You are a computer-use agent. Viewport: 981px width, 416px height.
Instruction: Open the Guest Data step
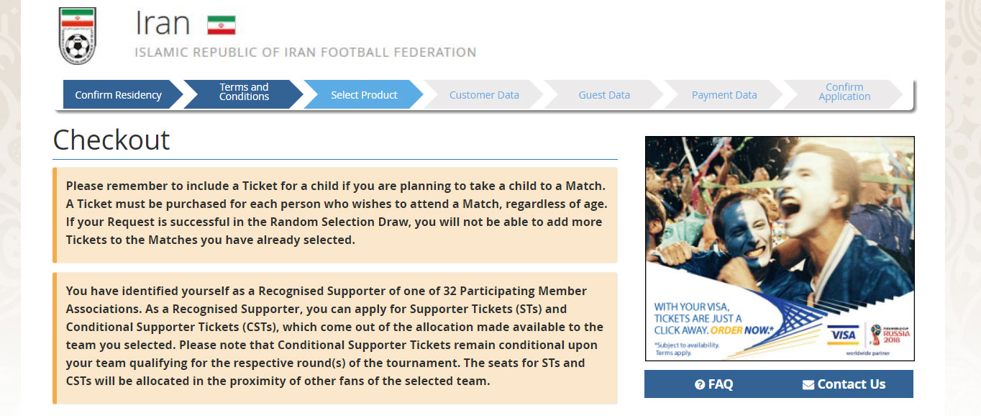click(x=604, y=95)
